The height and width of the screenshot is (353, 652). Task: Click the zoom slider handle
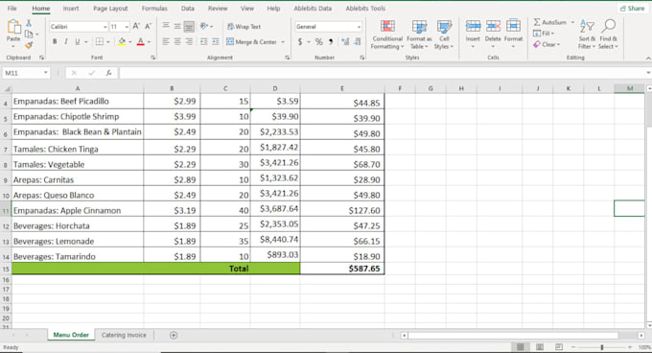(602, 346)
